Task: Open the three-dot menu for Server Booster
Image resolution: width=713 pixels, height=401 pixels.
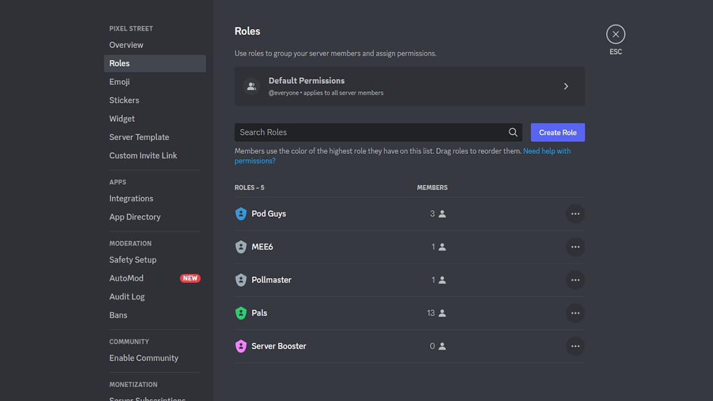Action: tap(575, 346)
